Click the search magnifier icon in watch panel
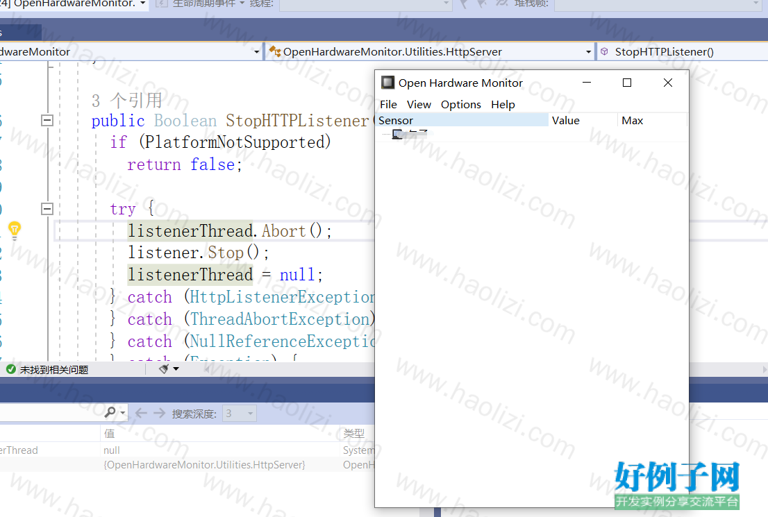Image resolution: width=768 pixels, height=517 pixels. point(110,413)
